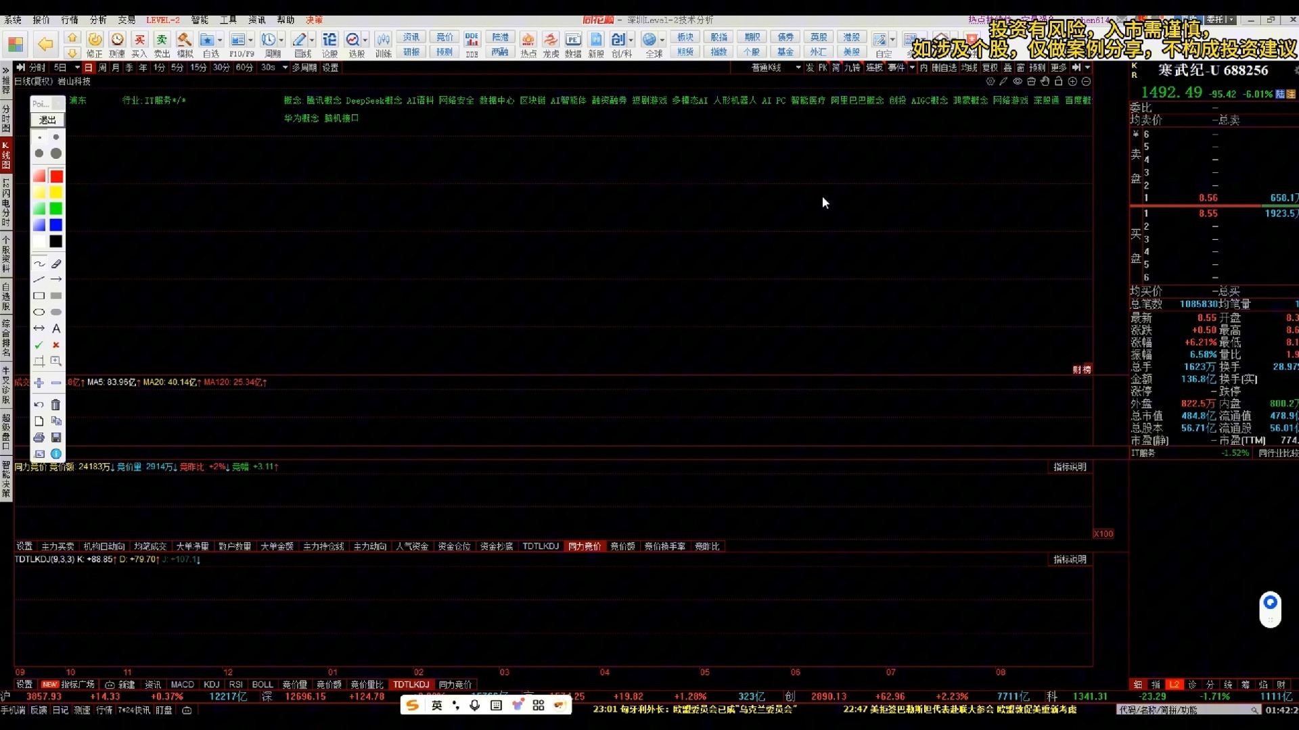Select the text A tool in palette
The width and height of the screenshot is (1299, 730).
[56, 328]
